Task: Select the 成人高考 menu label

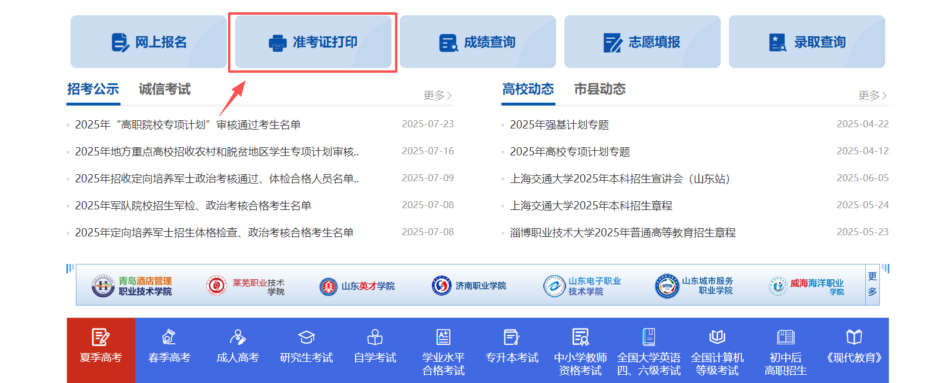Action: coord(237,358)
